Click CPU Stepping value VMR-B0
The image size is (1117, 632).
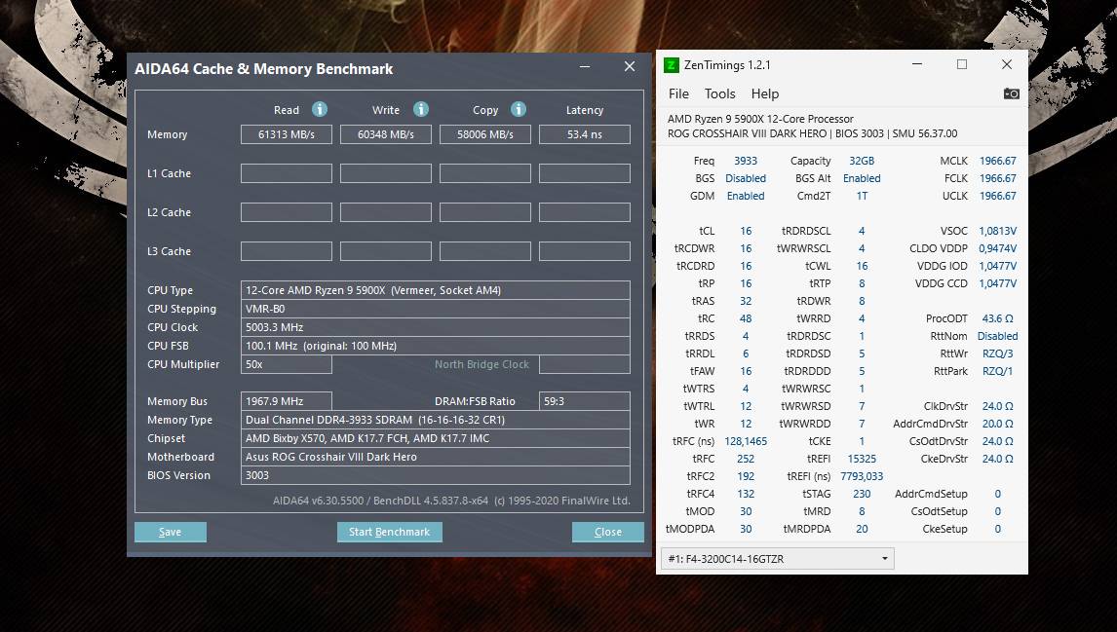(x=436, y=309)
